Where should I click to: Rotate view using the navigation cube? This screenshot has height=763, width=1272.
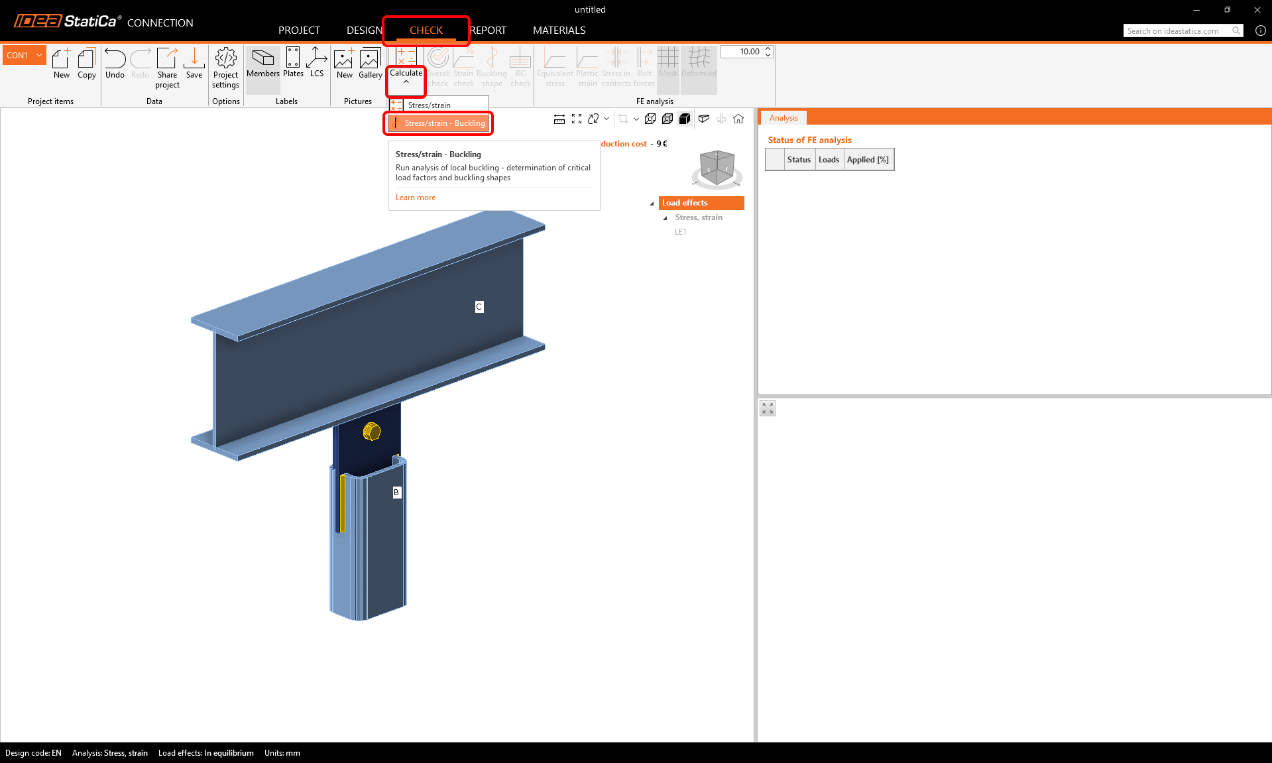point(717,168)
